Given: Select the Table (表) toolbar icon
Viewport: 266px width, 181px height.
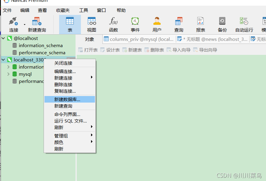Looking at the screenshot, I should [70, 21].
